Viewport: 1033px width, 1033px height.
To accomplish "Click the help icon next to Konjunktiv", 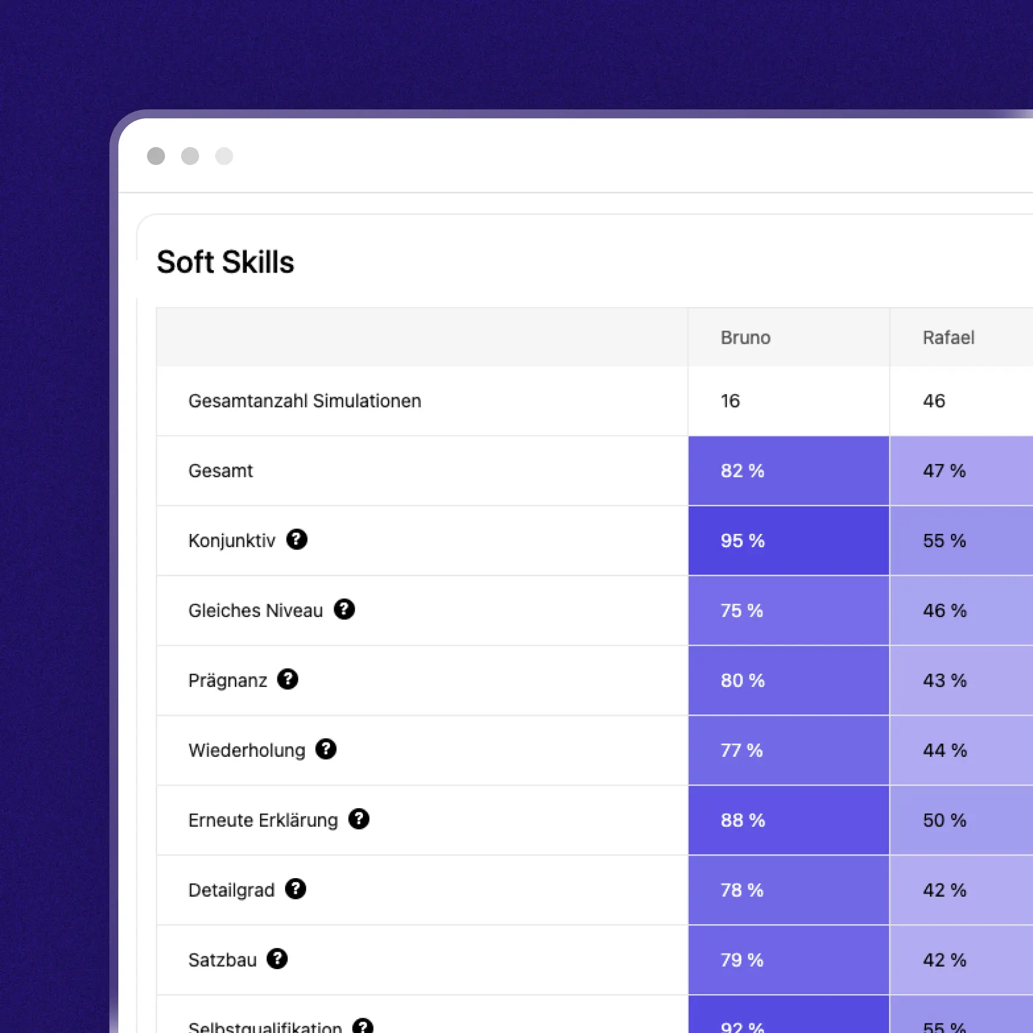I will [x=297, y=539].
